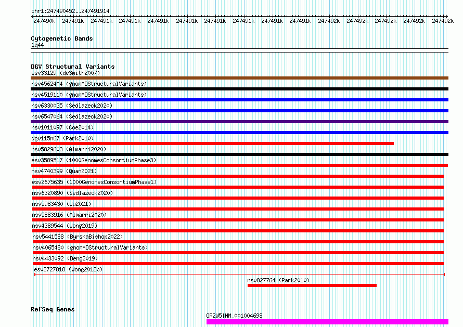Click the red nsv5983430 variant bar
Image resolution: width=463 pixels, height=327 pixels.
click(238, 209)
